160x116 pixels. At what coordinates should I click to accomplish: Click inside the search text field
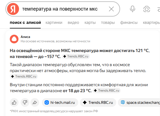(x=63, y=9)
